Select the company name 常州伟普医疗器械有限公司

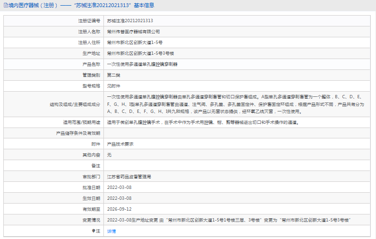133,32
